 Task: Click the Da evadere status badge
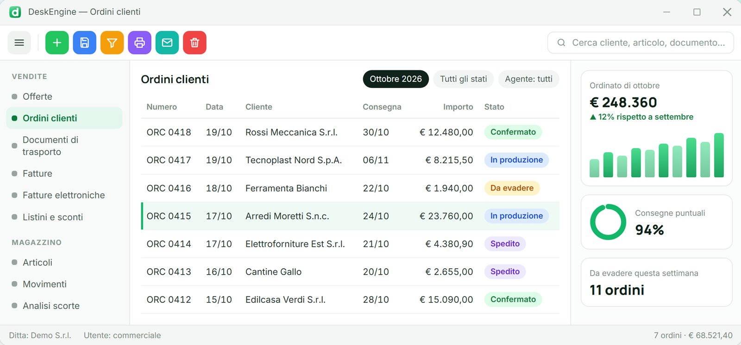pyautogui.click(x=512, y=188)
